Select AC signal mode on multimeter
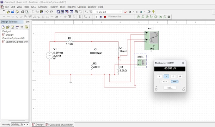Viewport: 215px width, 127px height. tap(165, 82)
